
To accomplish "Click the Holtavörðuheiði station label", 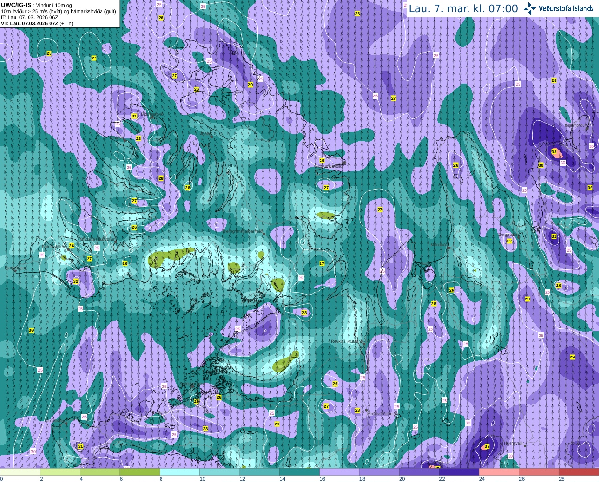I will pos(382,414).
